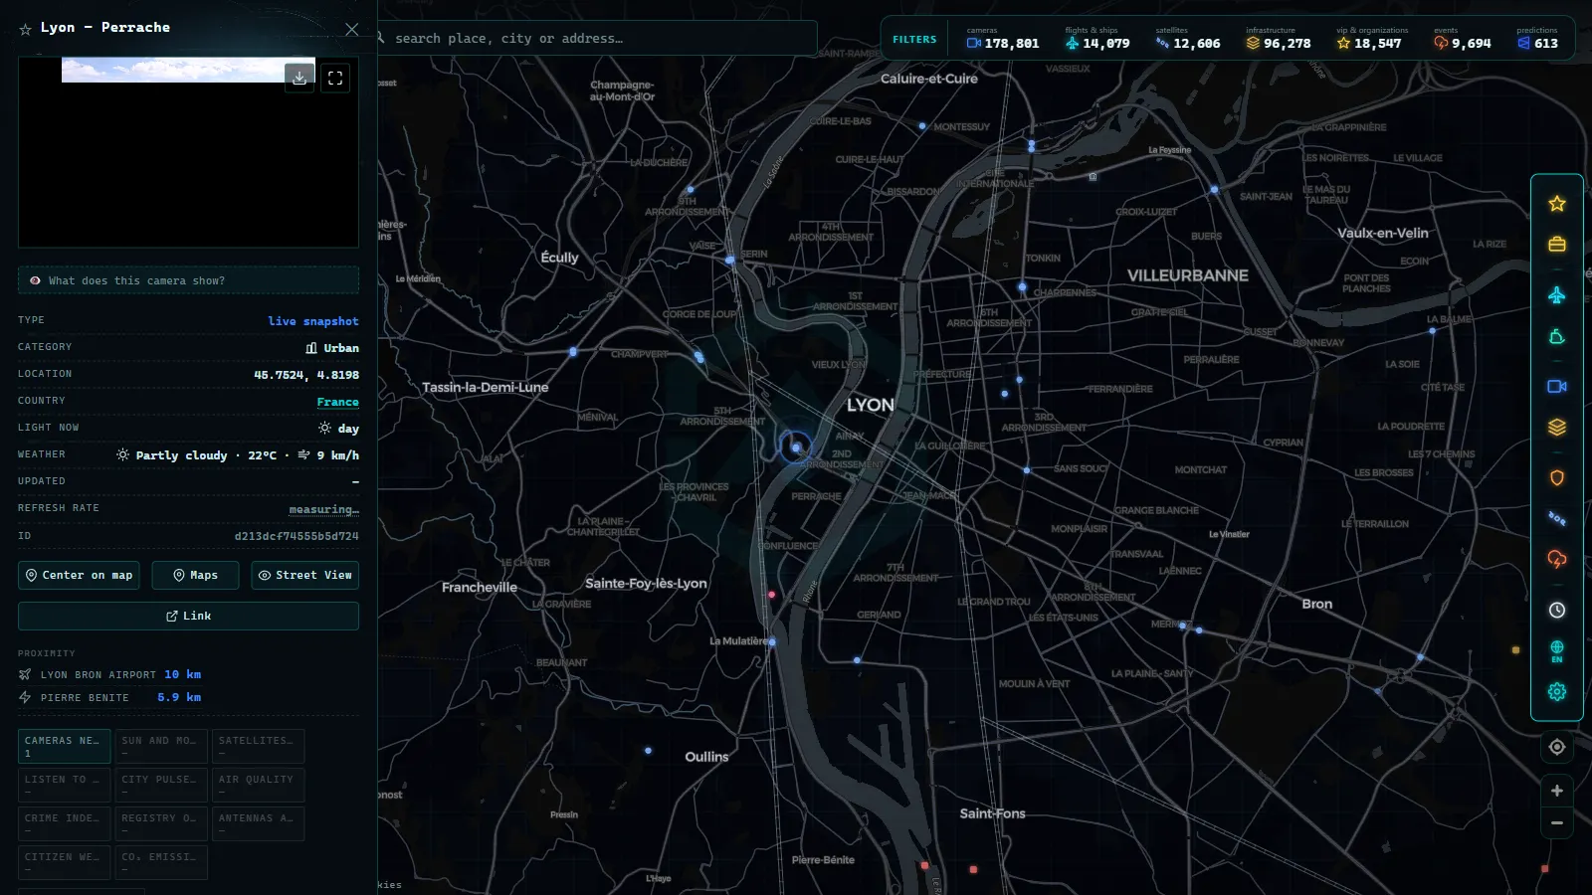
Task: Select the 'Listen to…' tile
Action: pyautogui.click(x=64, y=785)
